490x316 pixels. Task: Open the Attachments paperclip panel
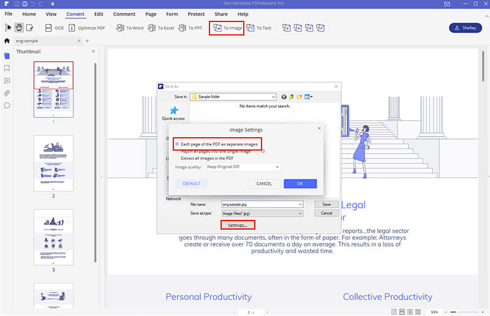click(x=7, y=93)
